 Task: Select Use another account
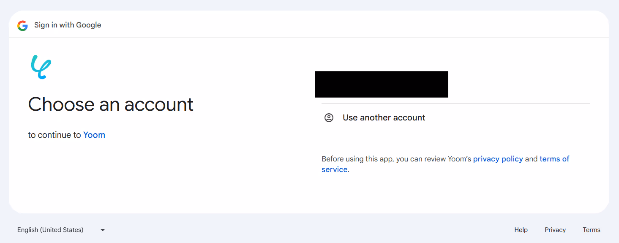(455, 118)
